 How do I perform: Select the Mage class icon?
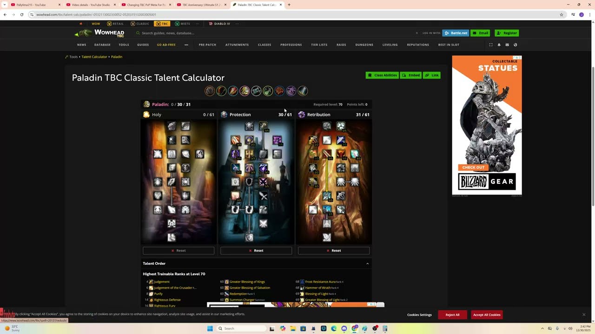pos(233,91)
